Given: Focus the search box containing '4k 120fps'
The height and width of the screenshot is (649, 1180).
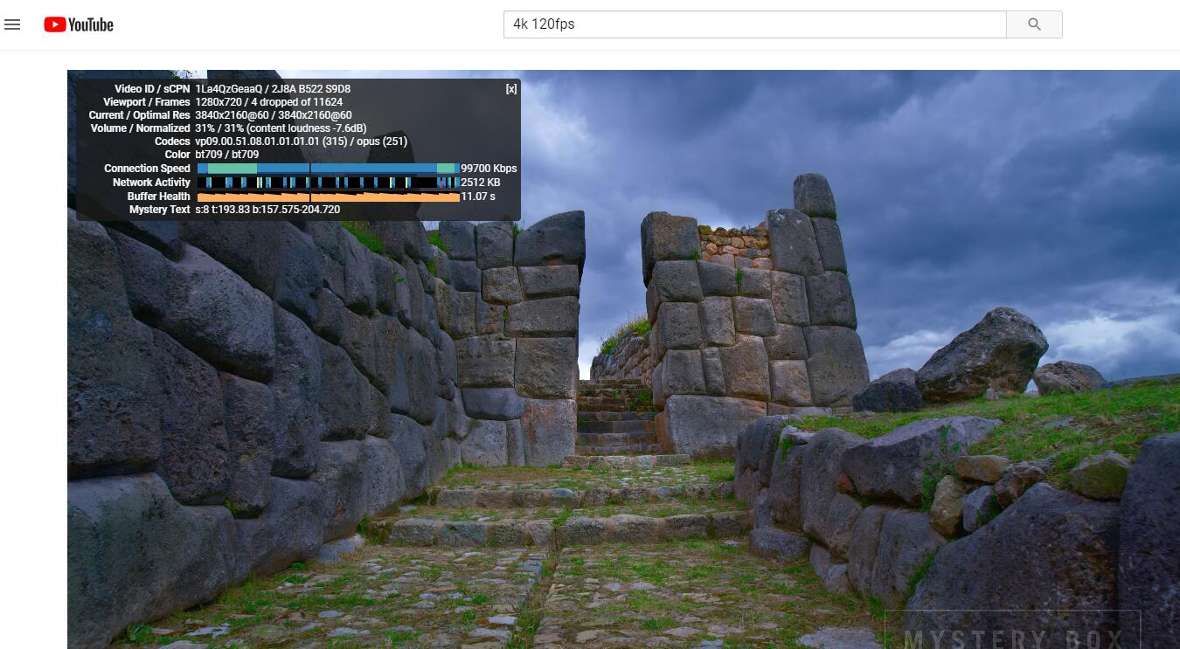Looking at the screenshot, I should 754,24.
